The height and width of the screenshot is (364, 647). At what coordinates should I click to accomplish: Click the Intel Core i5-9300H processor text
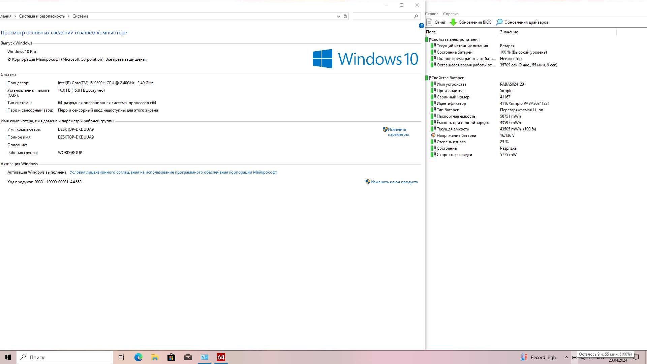point(105,83)
